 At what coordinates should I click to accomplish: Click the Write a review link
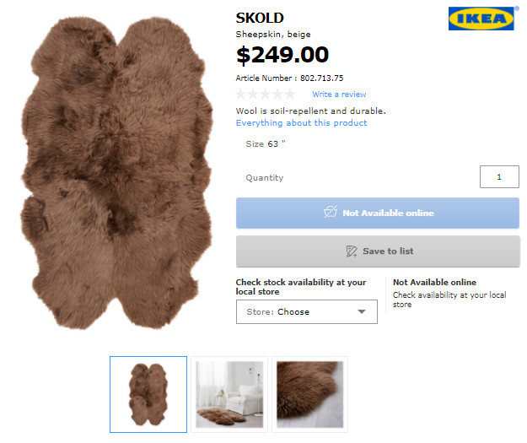(339, 95)
